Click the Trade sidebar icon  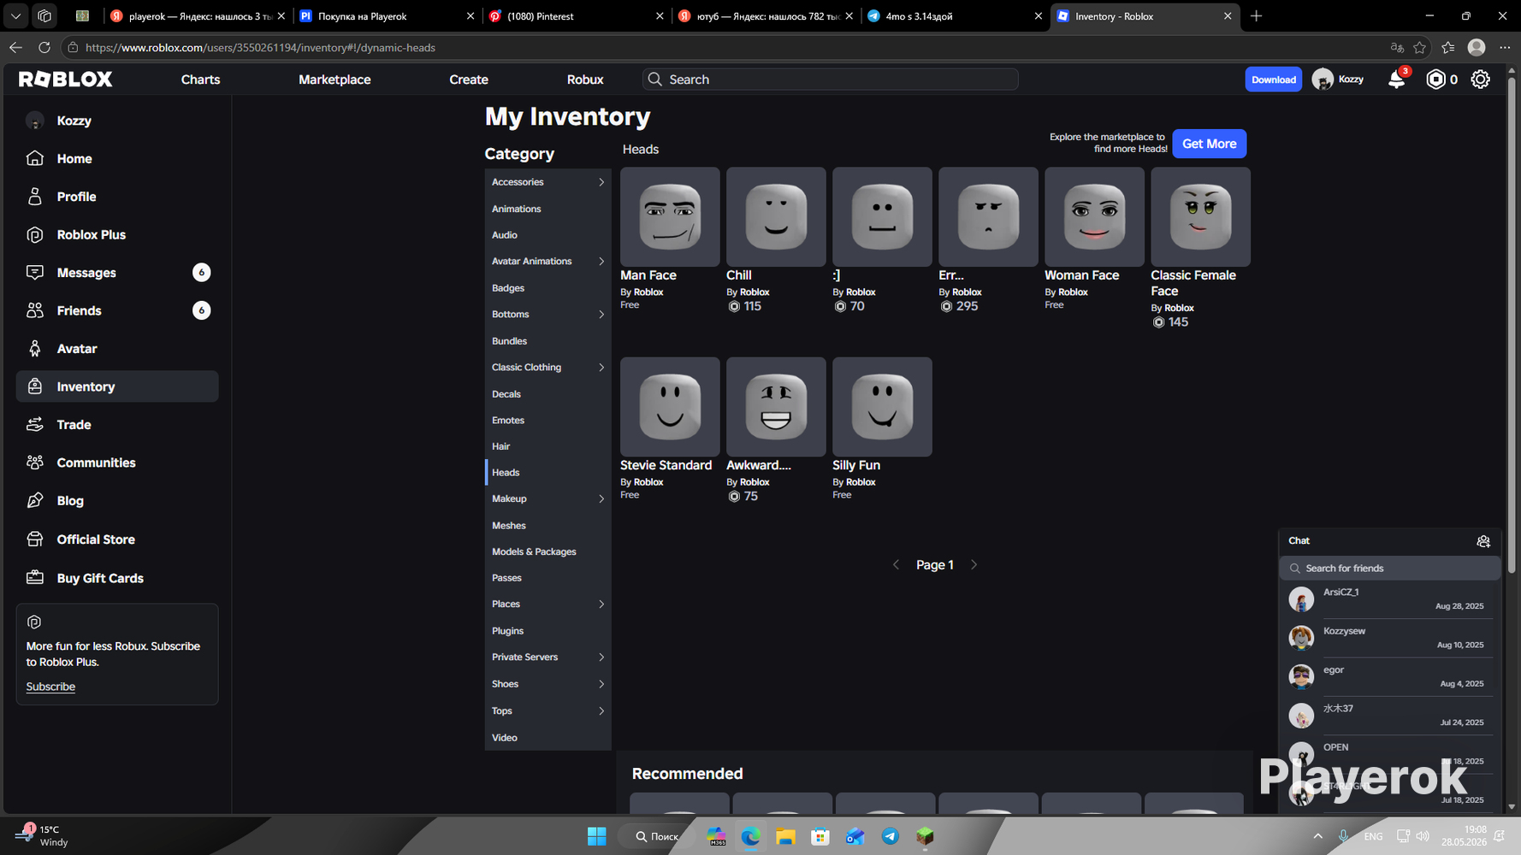pyautogui.click(x=35, y=425)
